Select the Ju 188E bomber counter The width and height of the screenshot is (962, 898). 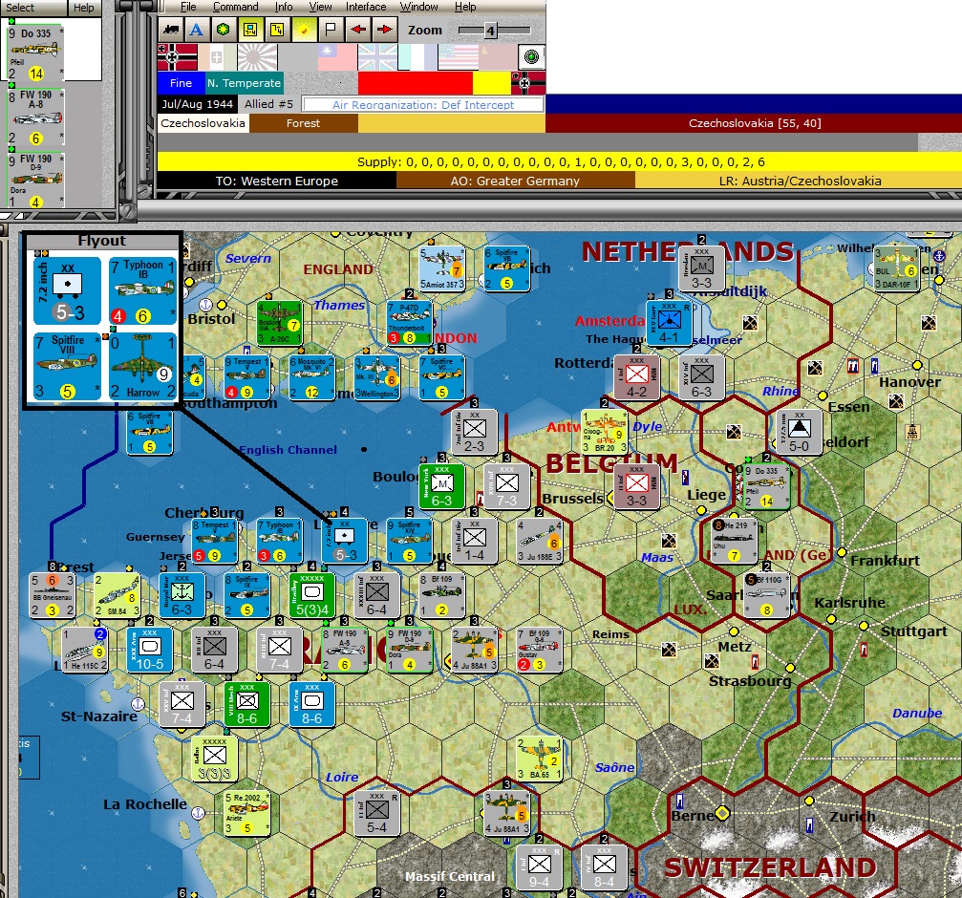click(540, 542)
